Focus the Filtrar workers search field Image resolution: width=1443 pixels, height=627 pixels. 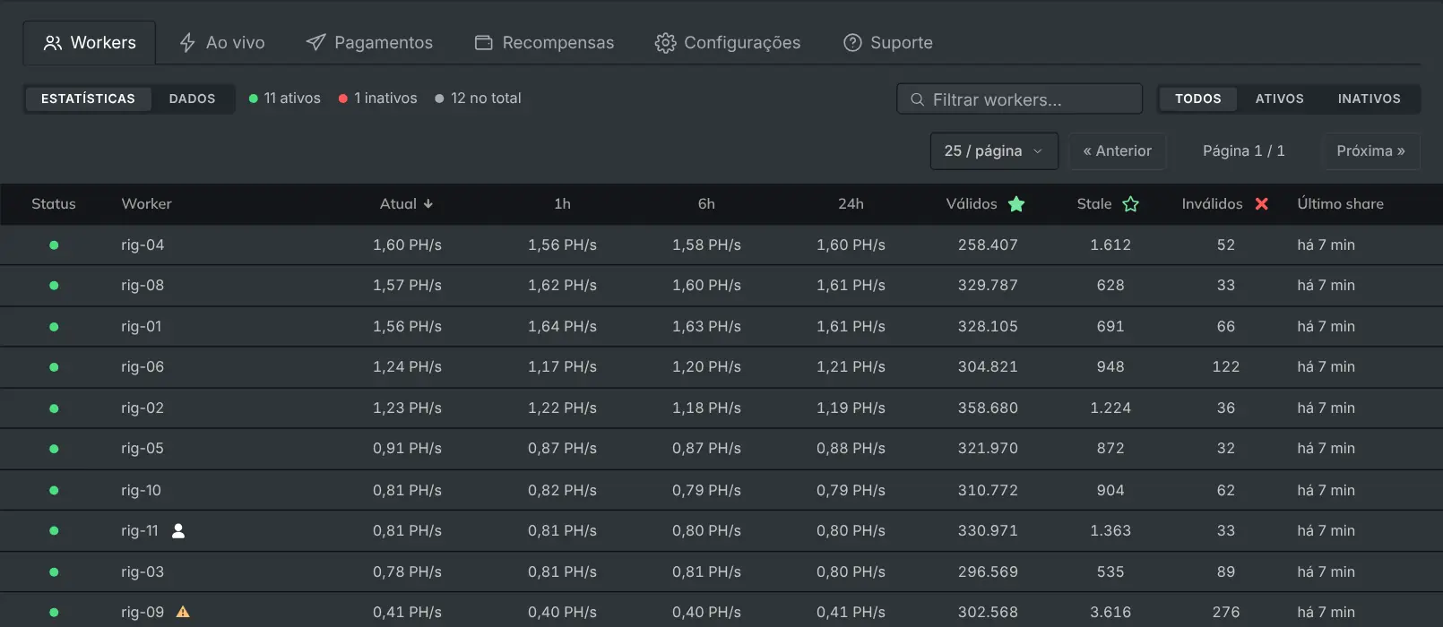(1019, 99)
